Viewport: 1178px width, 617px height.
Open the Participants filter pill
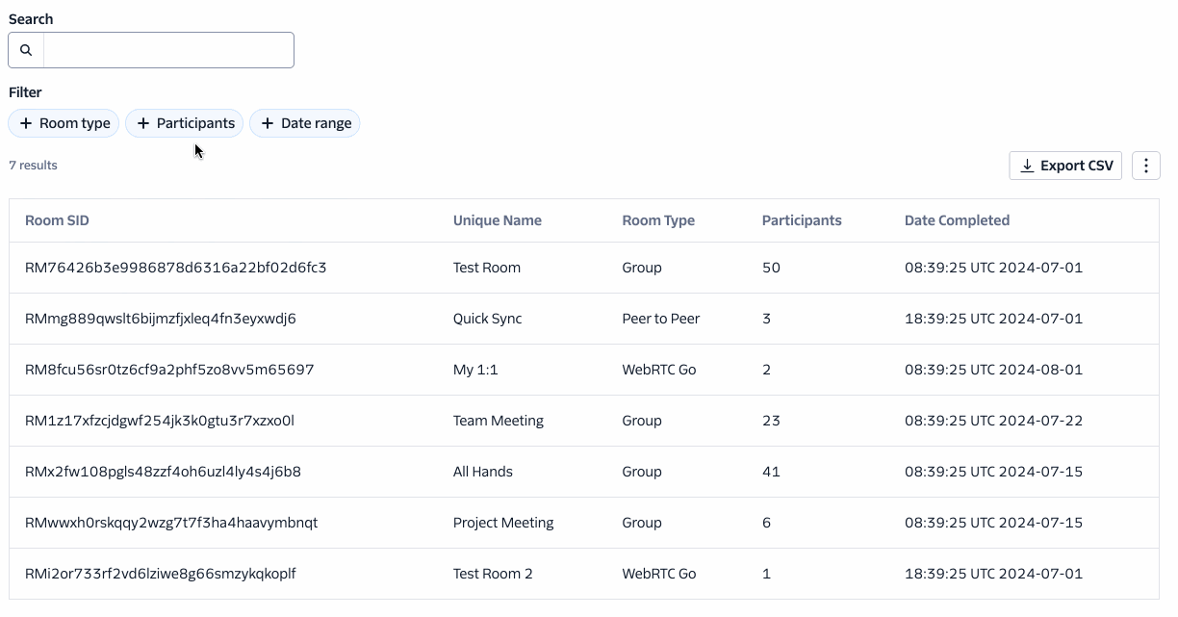coord(185,123)
